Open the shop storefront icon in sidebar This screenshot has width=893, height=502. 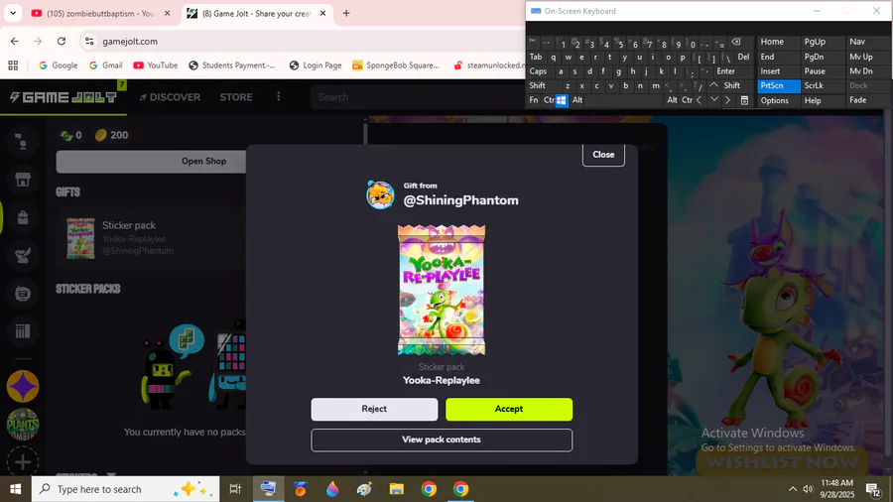(x=23, y=180)
